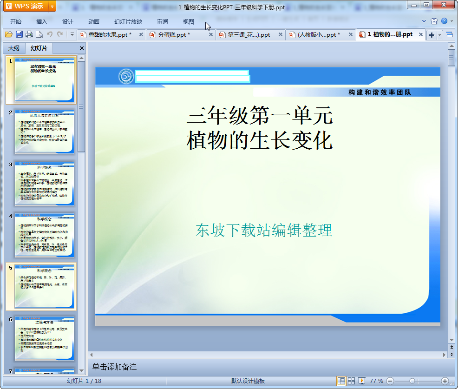Close the 第三课_花...).ppt tab
The width and height of the screenshot is (458, 389).
pos(281,34)
